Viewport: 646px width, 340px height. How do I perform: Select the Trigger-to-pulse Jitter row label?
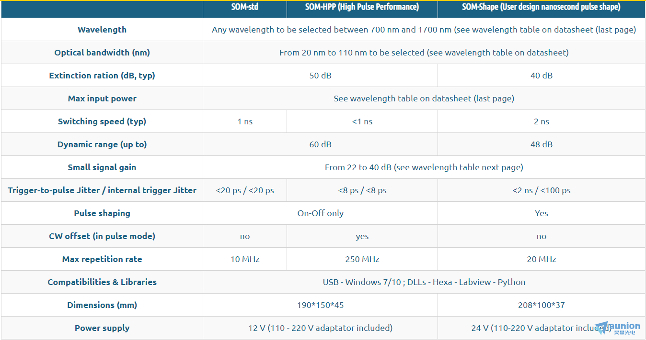(x=102, y=190)
